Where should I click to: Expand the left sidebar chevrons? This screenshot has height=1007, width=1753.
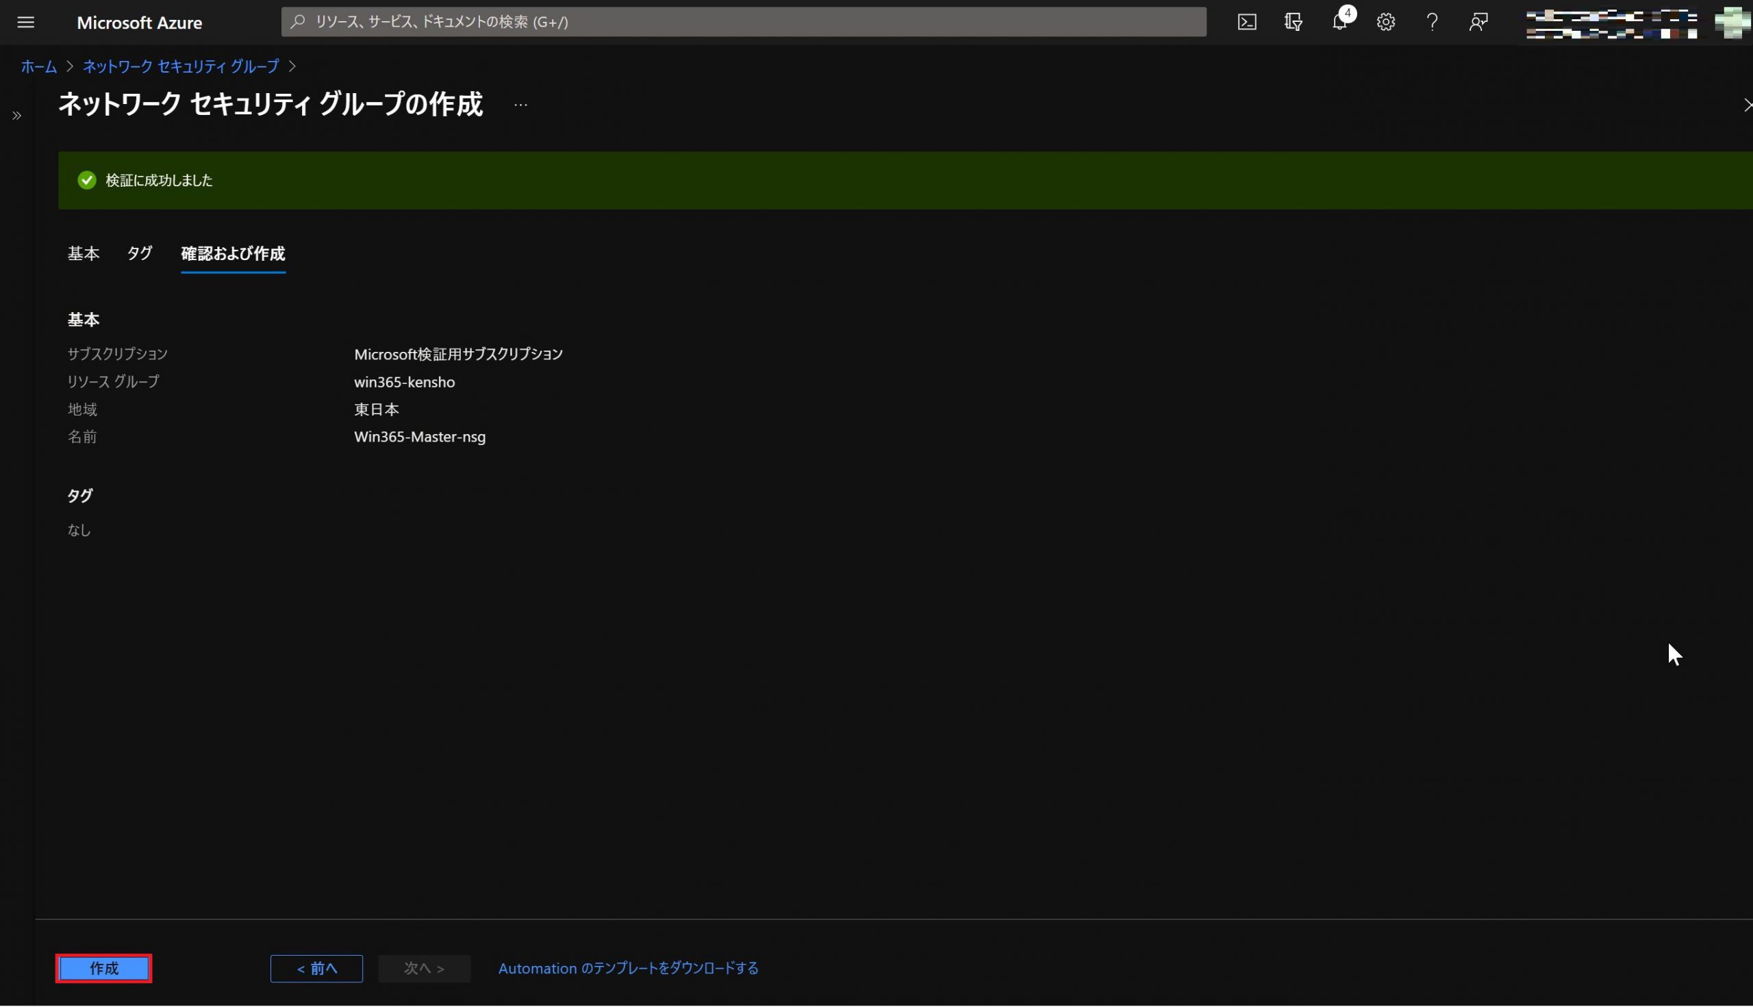pyautogui.click(x=16, y=116)
